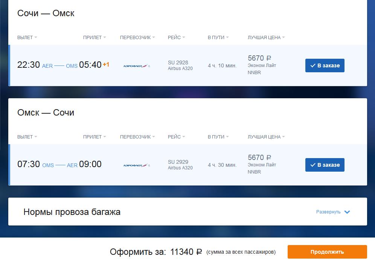The image size is (375, 265).
Task: Click chevron icon next to Развернуть
Action: tap(347, 212)
